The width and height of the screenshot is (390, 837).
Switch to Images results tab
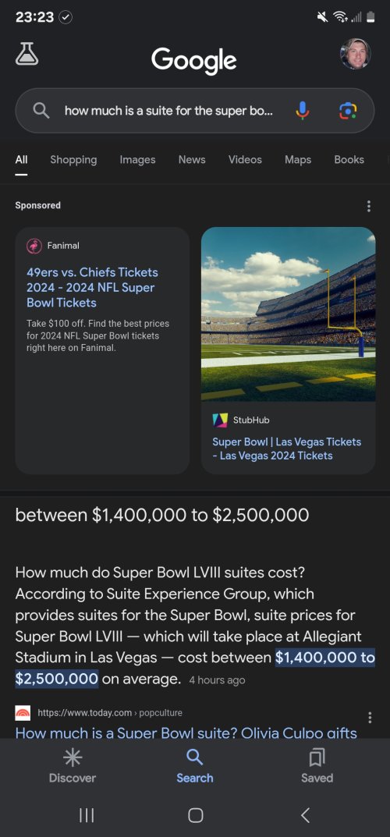coord(137,160)
